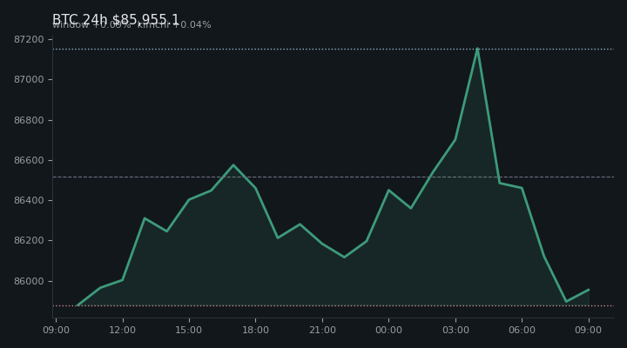Select the 86800 y-axis label

coord(29,120)
